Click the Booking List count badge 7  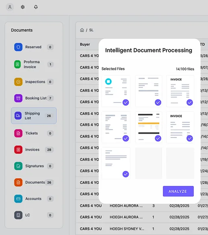(50, 98)
